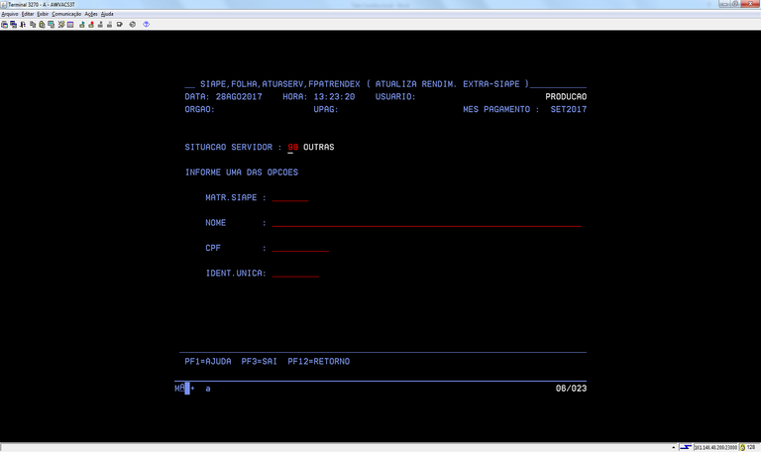Open the Editar menu

pyautogui.click(x=28, y=14)
